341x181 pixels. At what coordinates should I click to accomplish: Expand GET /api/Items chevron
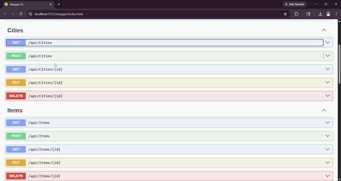pyautogui.click(x=327, y=122)
